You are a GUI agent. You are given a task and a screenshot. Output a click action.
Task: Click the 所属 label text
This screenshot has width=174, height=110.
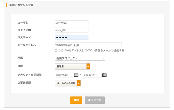point(20,58)
